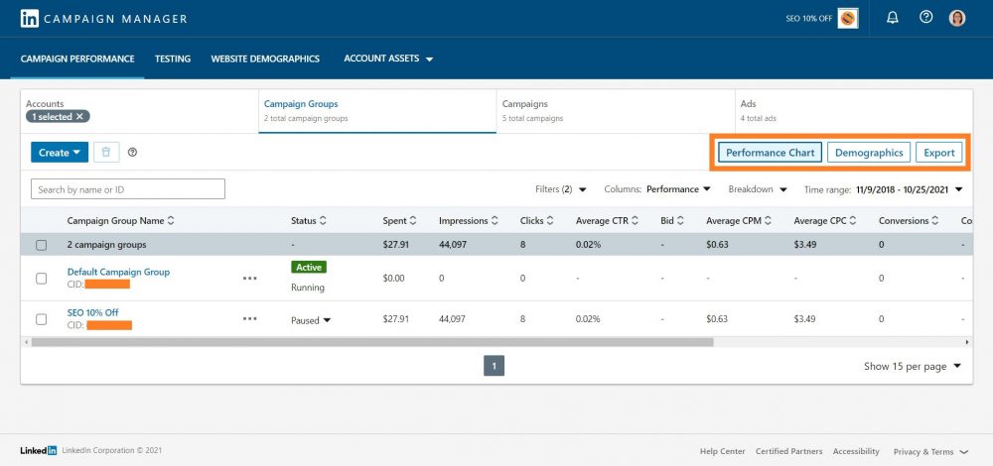Open Columns: Performance dropdown

coord(657,189)
